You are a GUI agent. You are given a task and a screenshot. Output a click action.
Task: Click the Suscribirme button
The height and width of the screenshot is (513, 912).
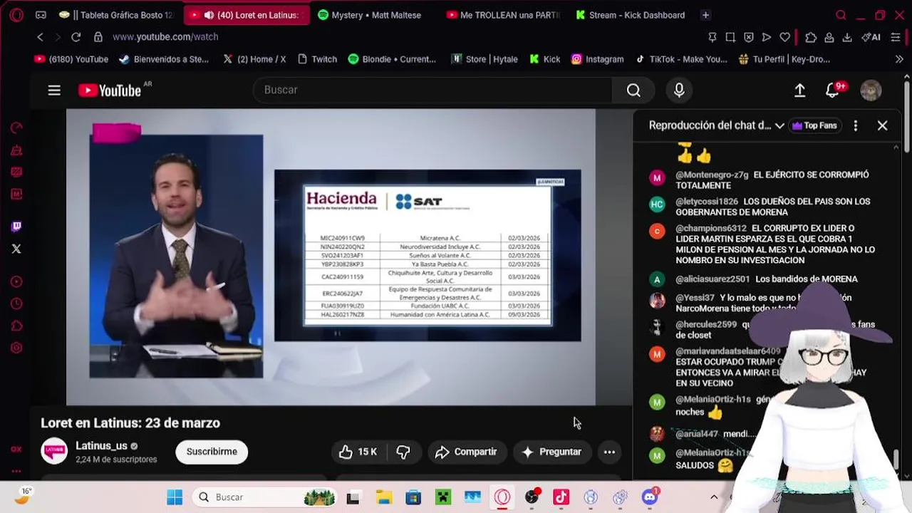[212, 452]
